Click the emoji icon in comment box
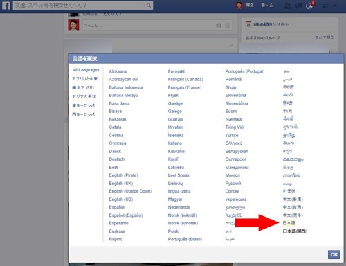 click(x=228, y=26)
